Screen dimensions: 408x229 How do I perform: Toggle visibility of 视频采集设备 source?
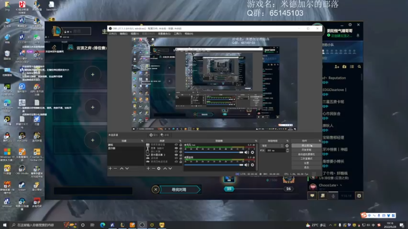(176, 145)
